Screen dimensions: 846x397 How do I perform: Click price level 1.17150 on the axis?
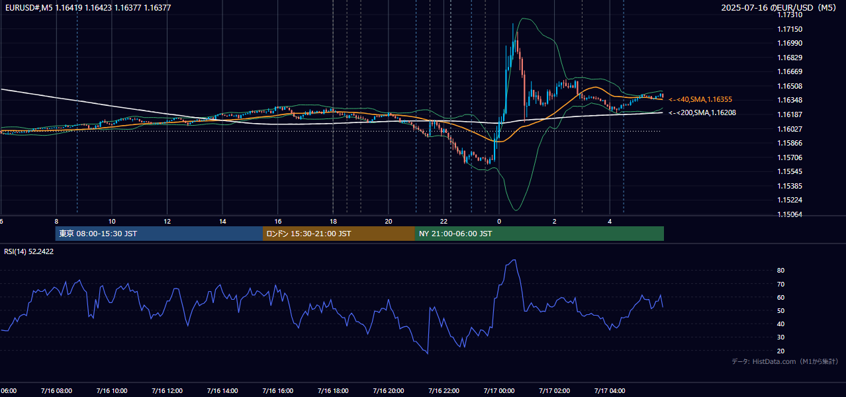click(x=790, y=29)
